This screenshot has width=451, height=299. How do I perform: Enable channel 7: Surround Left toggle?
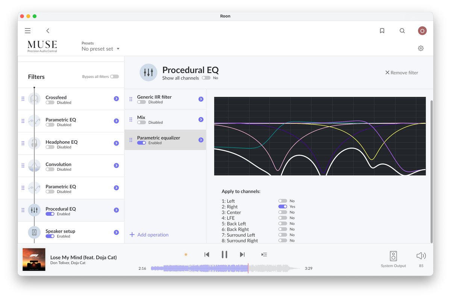point(283,235)
